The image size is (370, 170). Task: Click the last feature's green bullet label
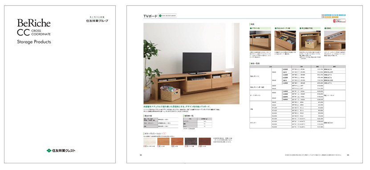click(335, 28)
